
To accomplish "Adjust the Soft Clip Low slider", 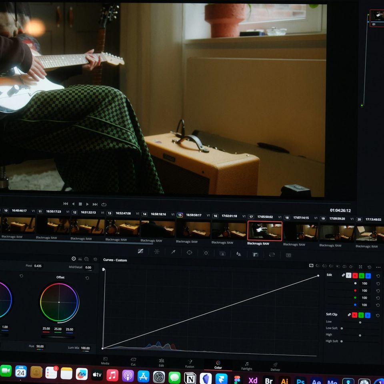I will pos(360,322).
